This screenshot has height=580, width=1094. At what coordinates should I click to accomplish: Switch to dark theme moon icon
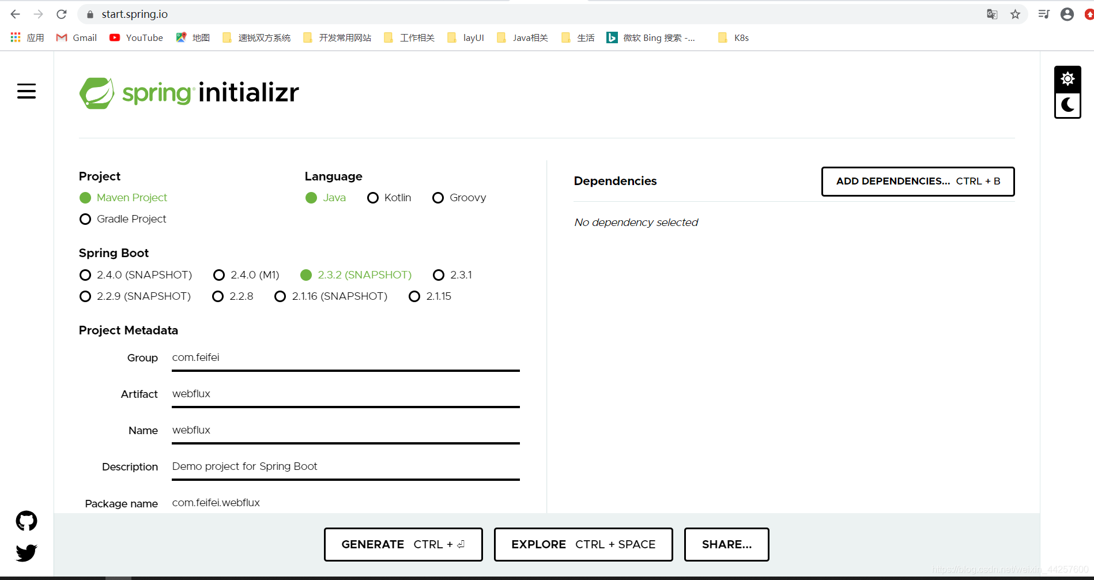coord(1067,106)
